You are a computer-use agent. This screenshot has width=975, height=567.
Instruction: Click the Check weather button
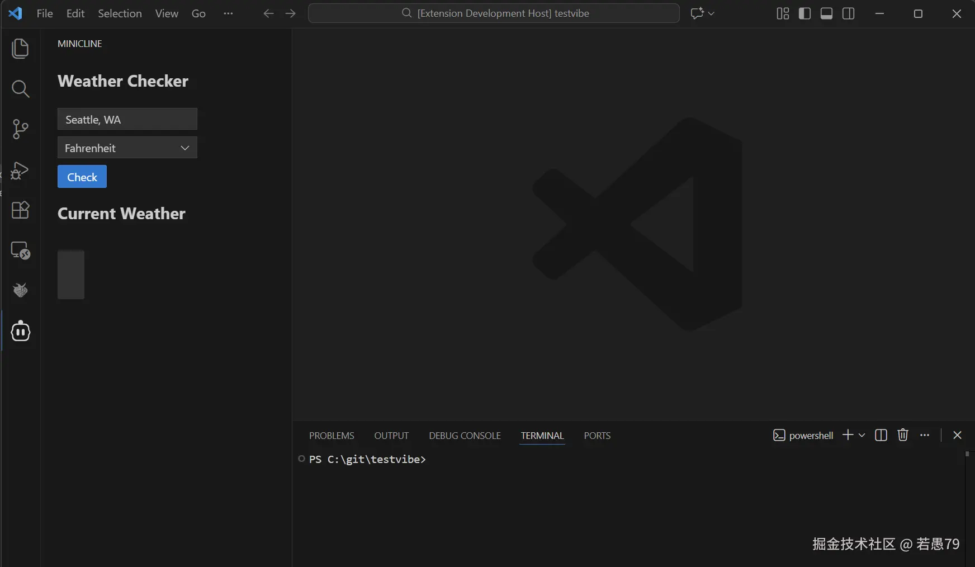click(82, 177)
